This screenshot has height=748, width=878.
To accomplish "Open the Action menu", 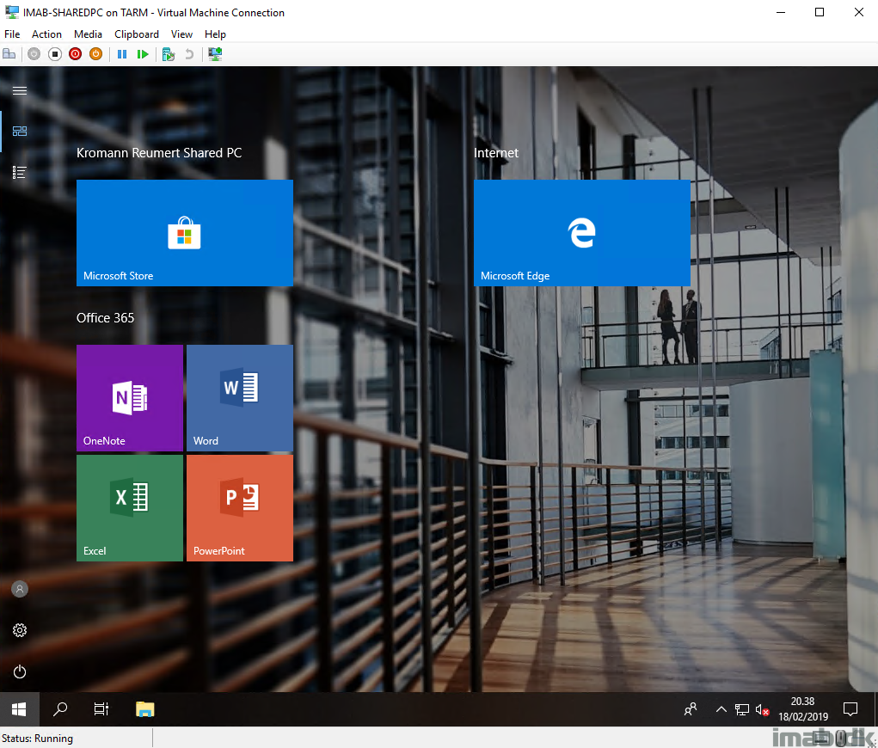I will (46, 34).
